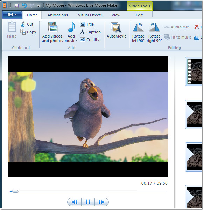Expand the Add music dropdown arrow
The image size is (203, 210).
tap(77, 41)
